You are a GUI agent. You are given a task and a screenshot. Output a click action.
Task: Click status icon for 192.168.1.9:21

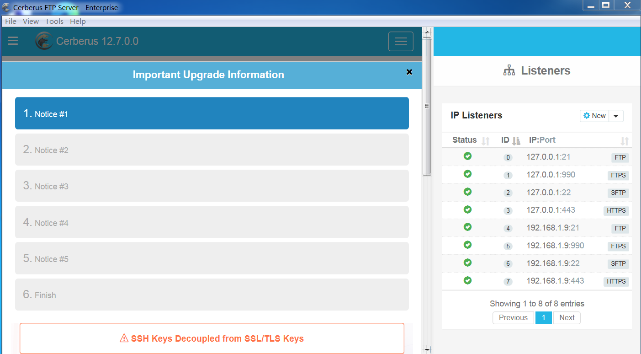[467, 227]
